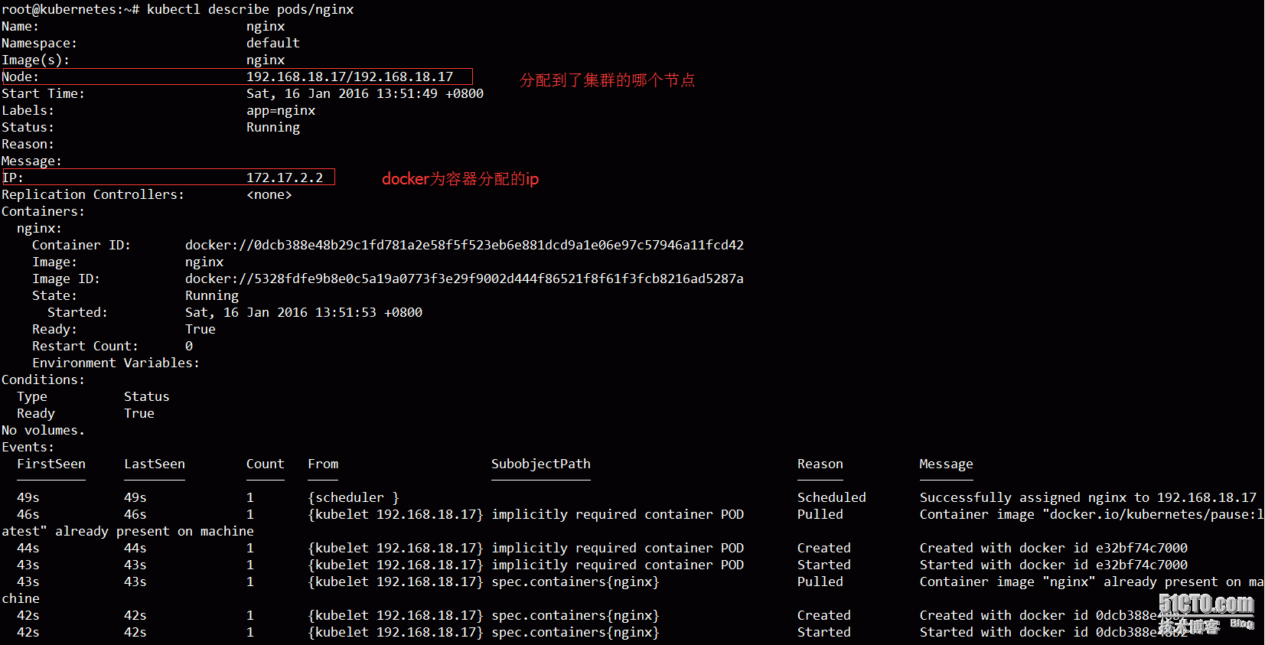
Task: Click the 'Message' events column header
Action: point(947,464)
